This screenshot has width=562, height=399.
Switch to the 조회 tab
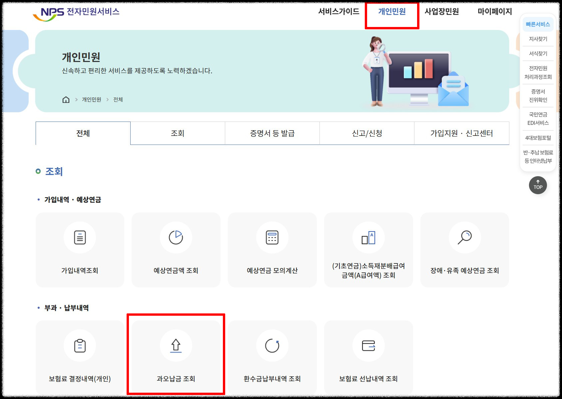(178, 133)
